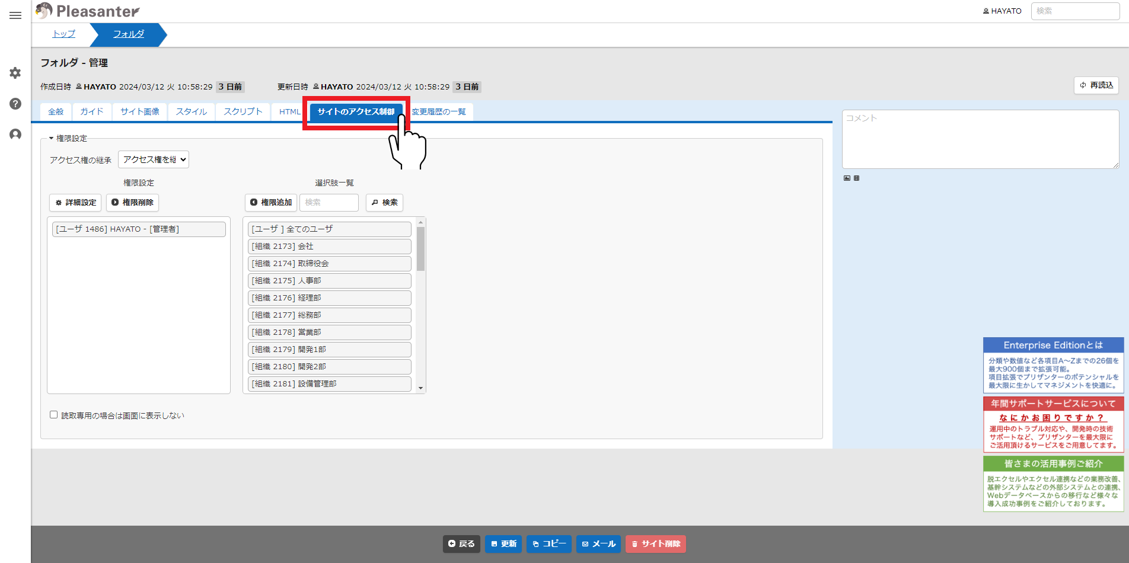The width and height of the screenshot is (1129, 563).
Task: Toggle 読取専用の場合は画面に表示しない checkbox
Action: coord(53,415)
